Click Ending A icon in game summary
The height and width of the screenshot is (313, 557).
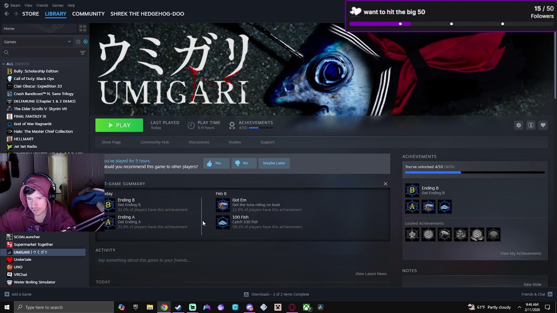click(109, 222)
